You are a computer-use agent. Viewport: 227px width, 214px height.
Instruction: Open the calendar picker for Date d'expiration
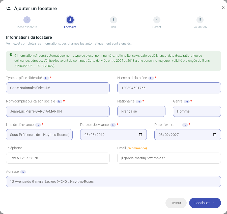click(x=215, y=135)
